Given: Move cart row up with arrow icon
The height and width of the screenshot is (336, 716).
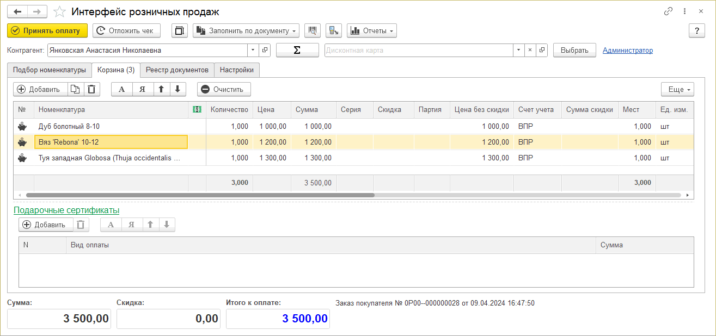Looking at the screenshot, I should [162, 89].
